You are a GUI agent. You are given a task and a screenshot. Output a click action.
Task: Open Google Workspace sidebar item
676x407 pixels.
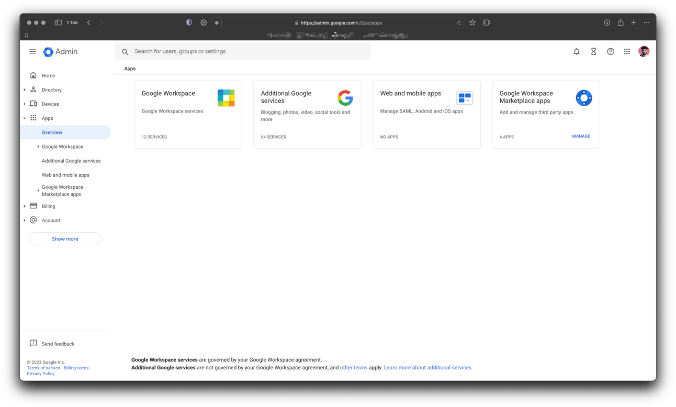pos(62,146)
